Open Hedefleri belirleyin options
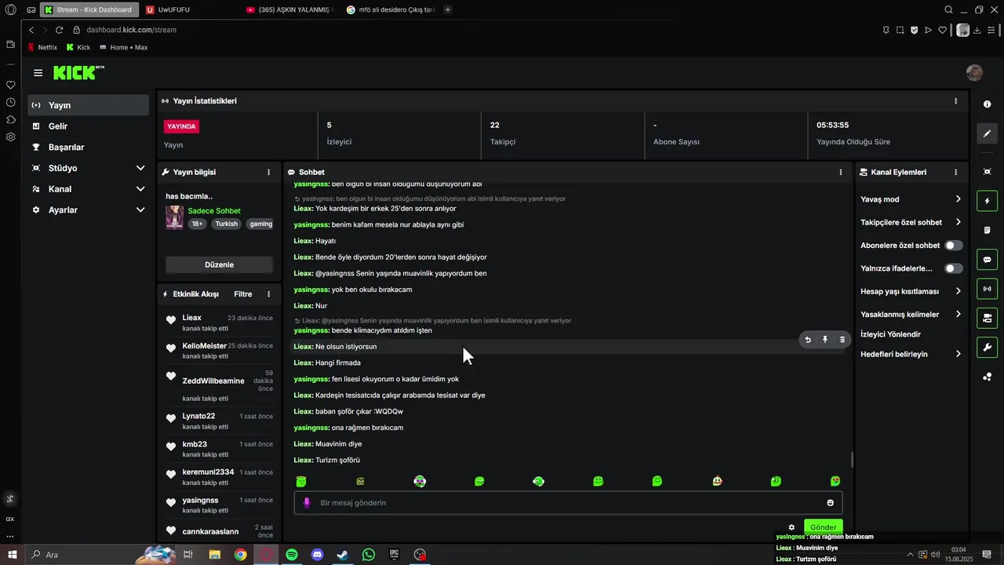Viewport: 1004px width, 565px height. coord(911,354)
